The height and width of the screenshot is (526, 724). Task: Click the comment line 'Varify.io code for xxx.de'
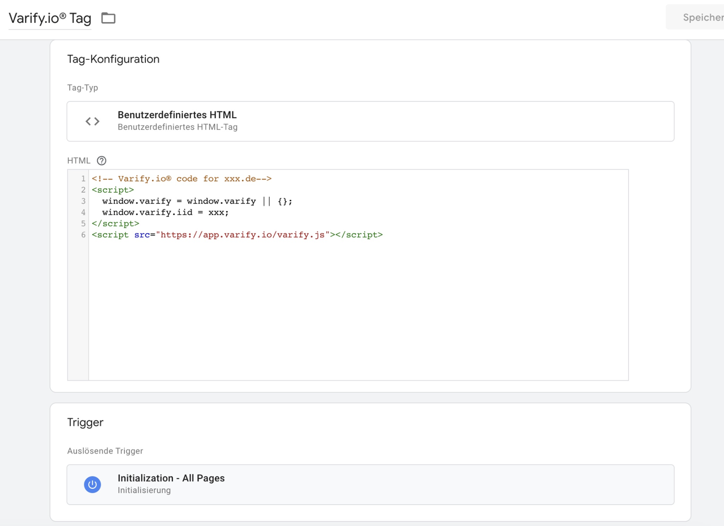[182, 179]
